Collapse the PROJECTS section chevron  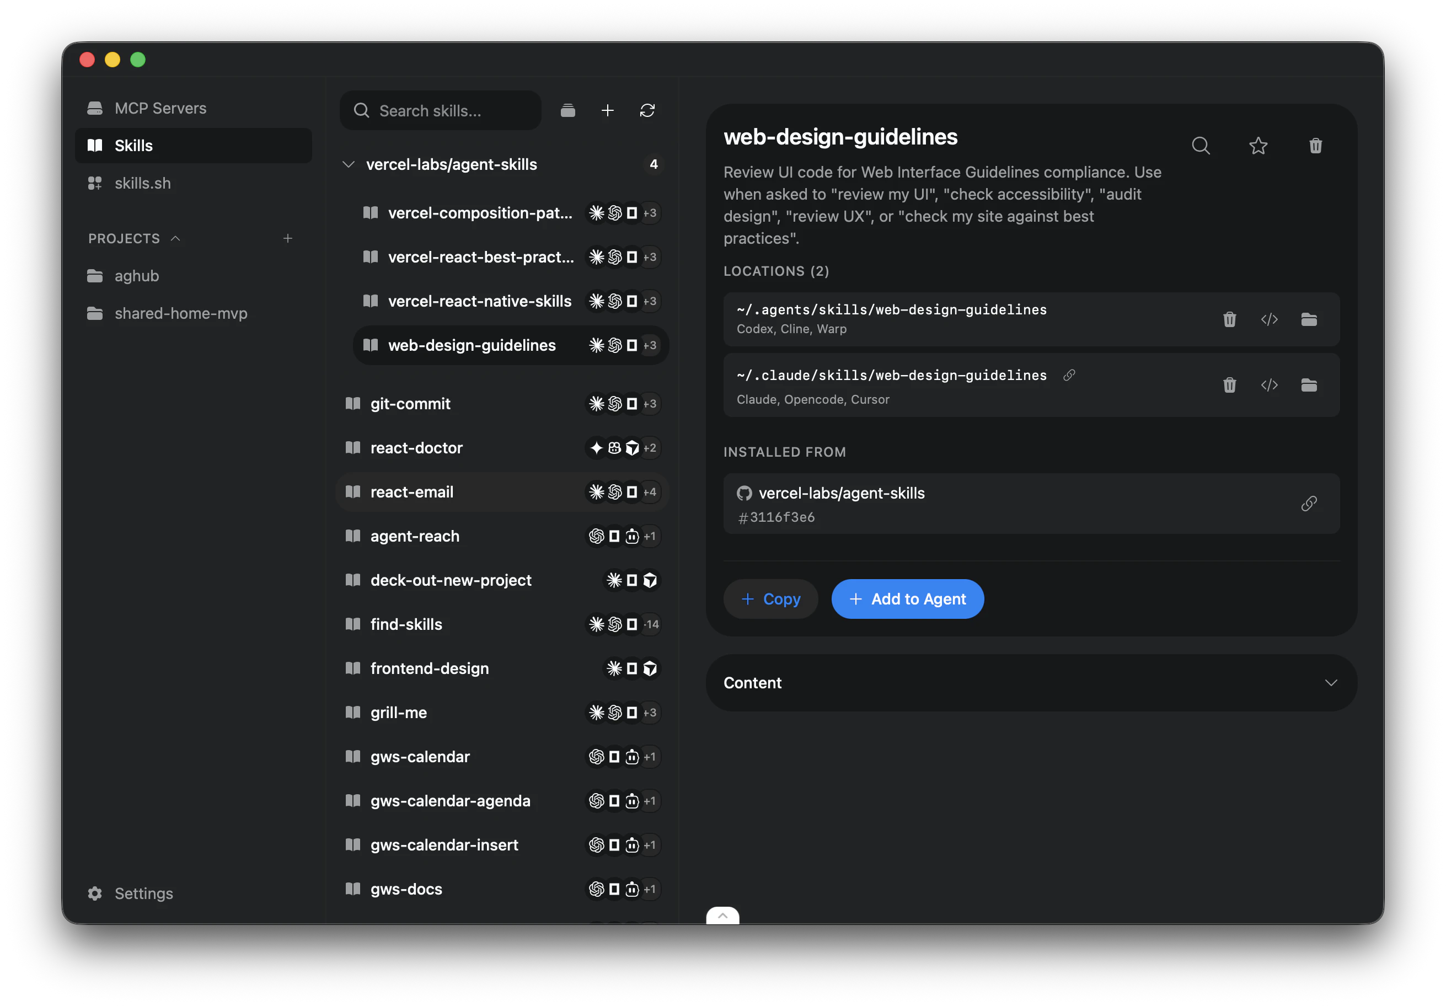click(176, 239)
